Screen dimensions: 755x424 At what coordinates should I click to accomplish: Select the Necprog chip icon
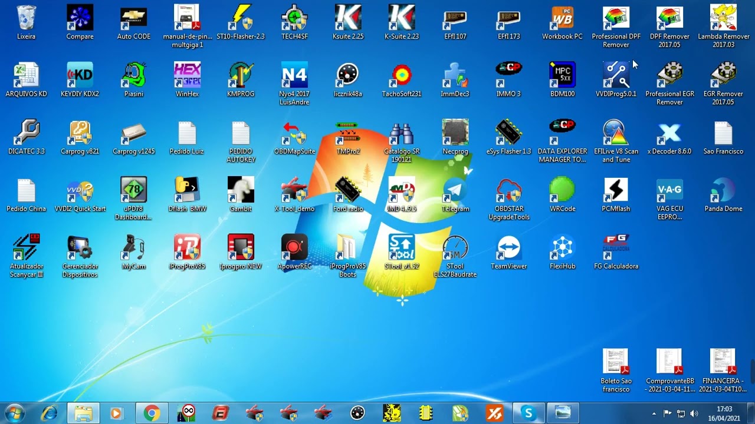click(x=455, y=132)
